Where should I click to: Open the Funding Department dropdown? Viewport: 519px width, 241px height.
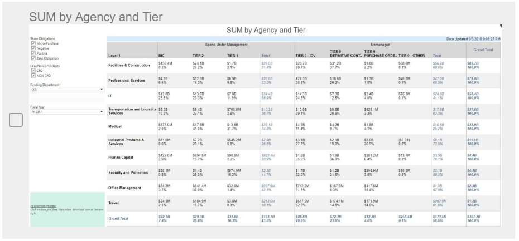102,89
